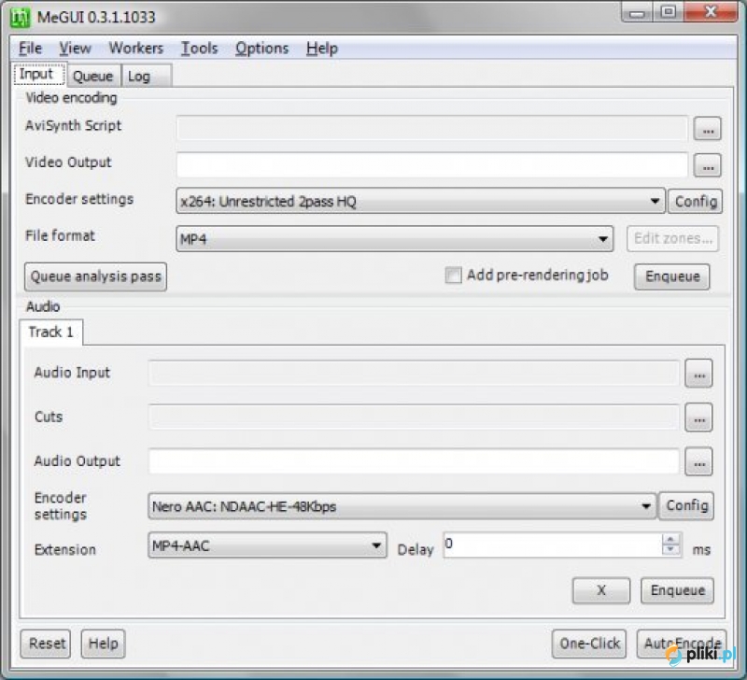Image resolution: width=747 pixels, height=680 pixels.
Task: Click Enqueue in the Video encoding section
Action: [671, 276]
